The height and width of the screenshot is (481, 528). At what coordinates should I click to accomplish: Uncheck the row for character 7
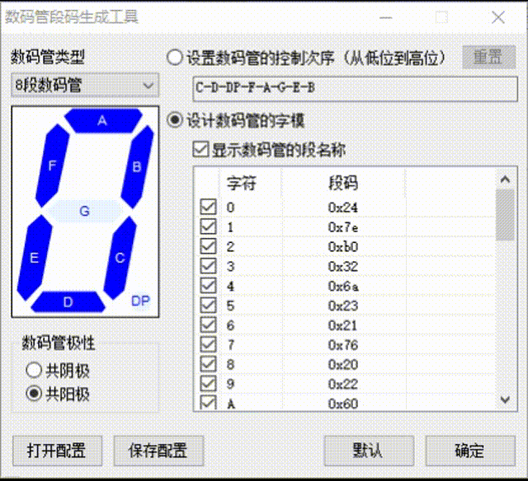(208, 344)
